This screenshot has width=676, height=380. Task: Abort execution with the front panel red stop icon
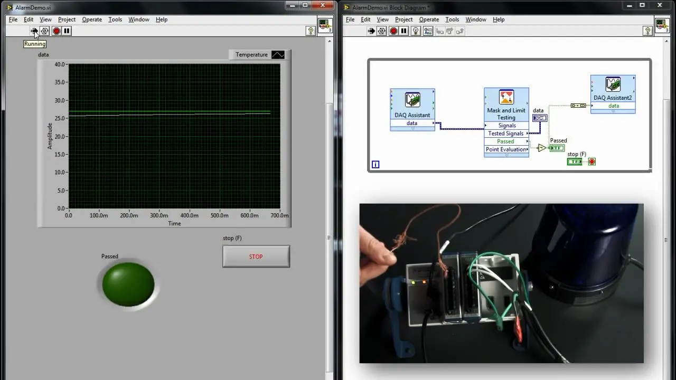57,31
